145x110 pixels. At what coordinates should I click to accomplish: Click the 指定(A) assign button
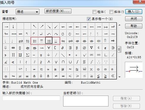[x=126, y=98]
